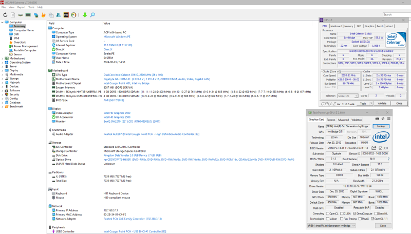Expand the Display tree node

3,70
